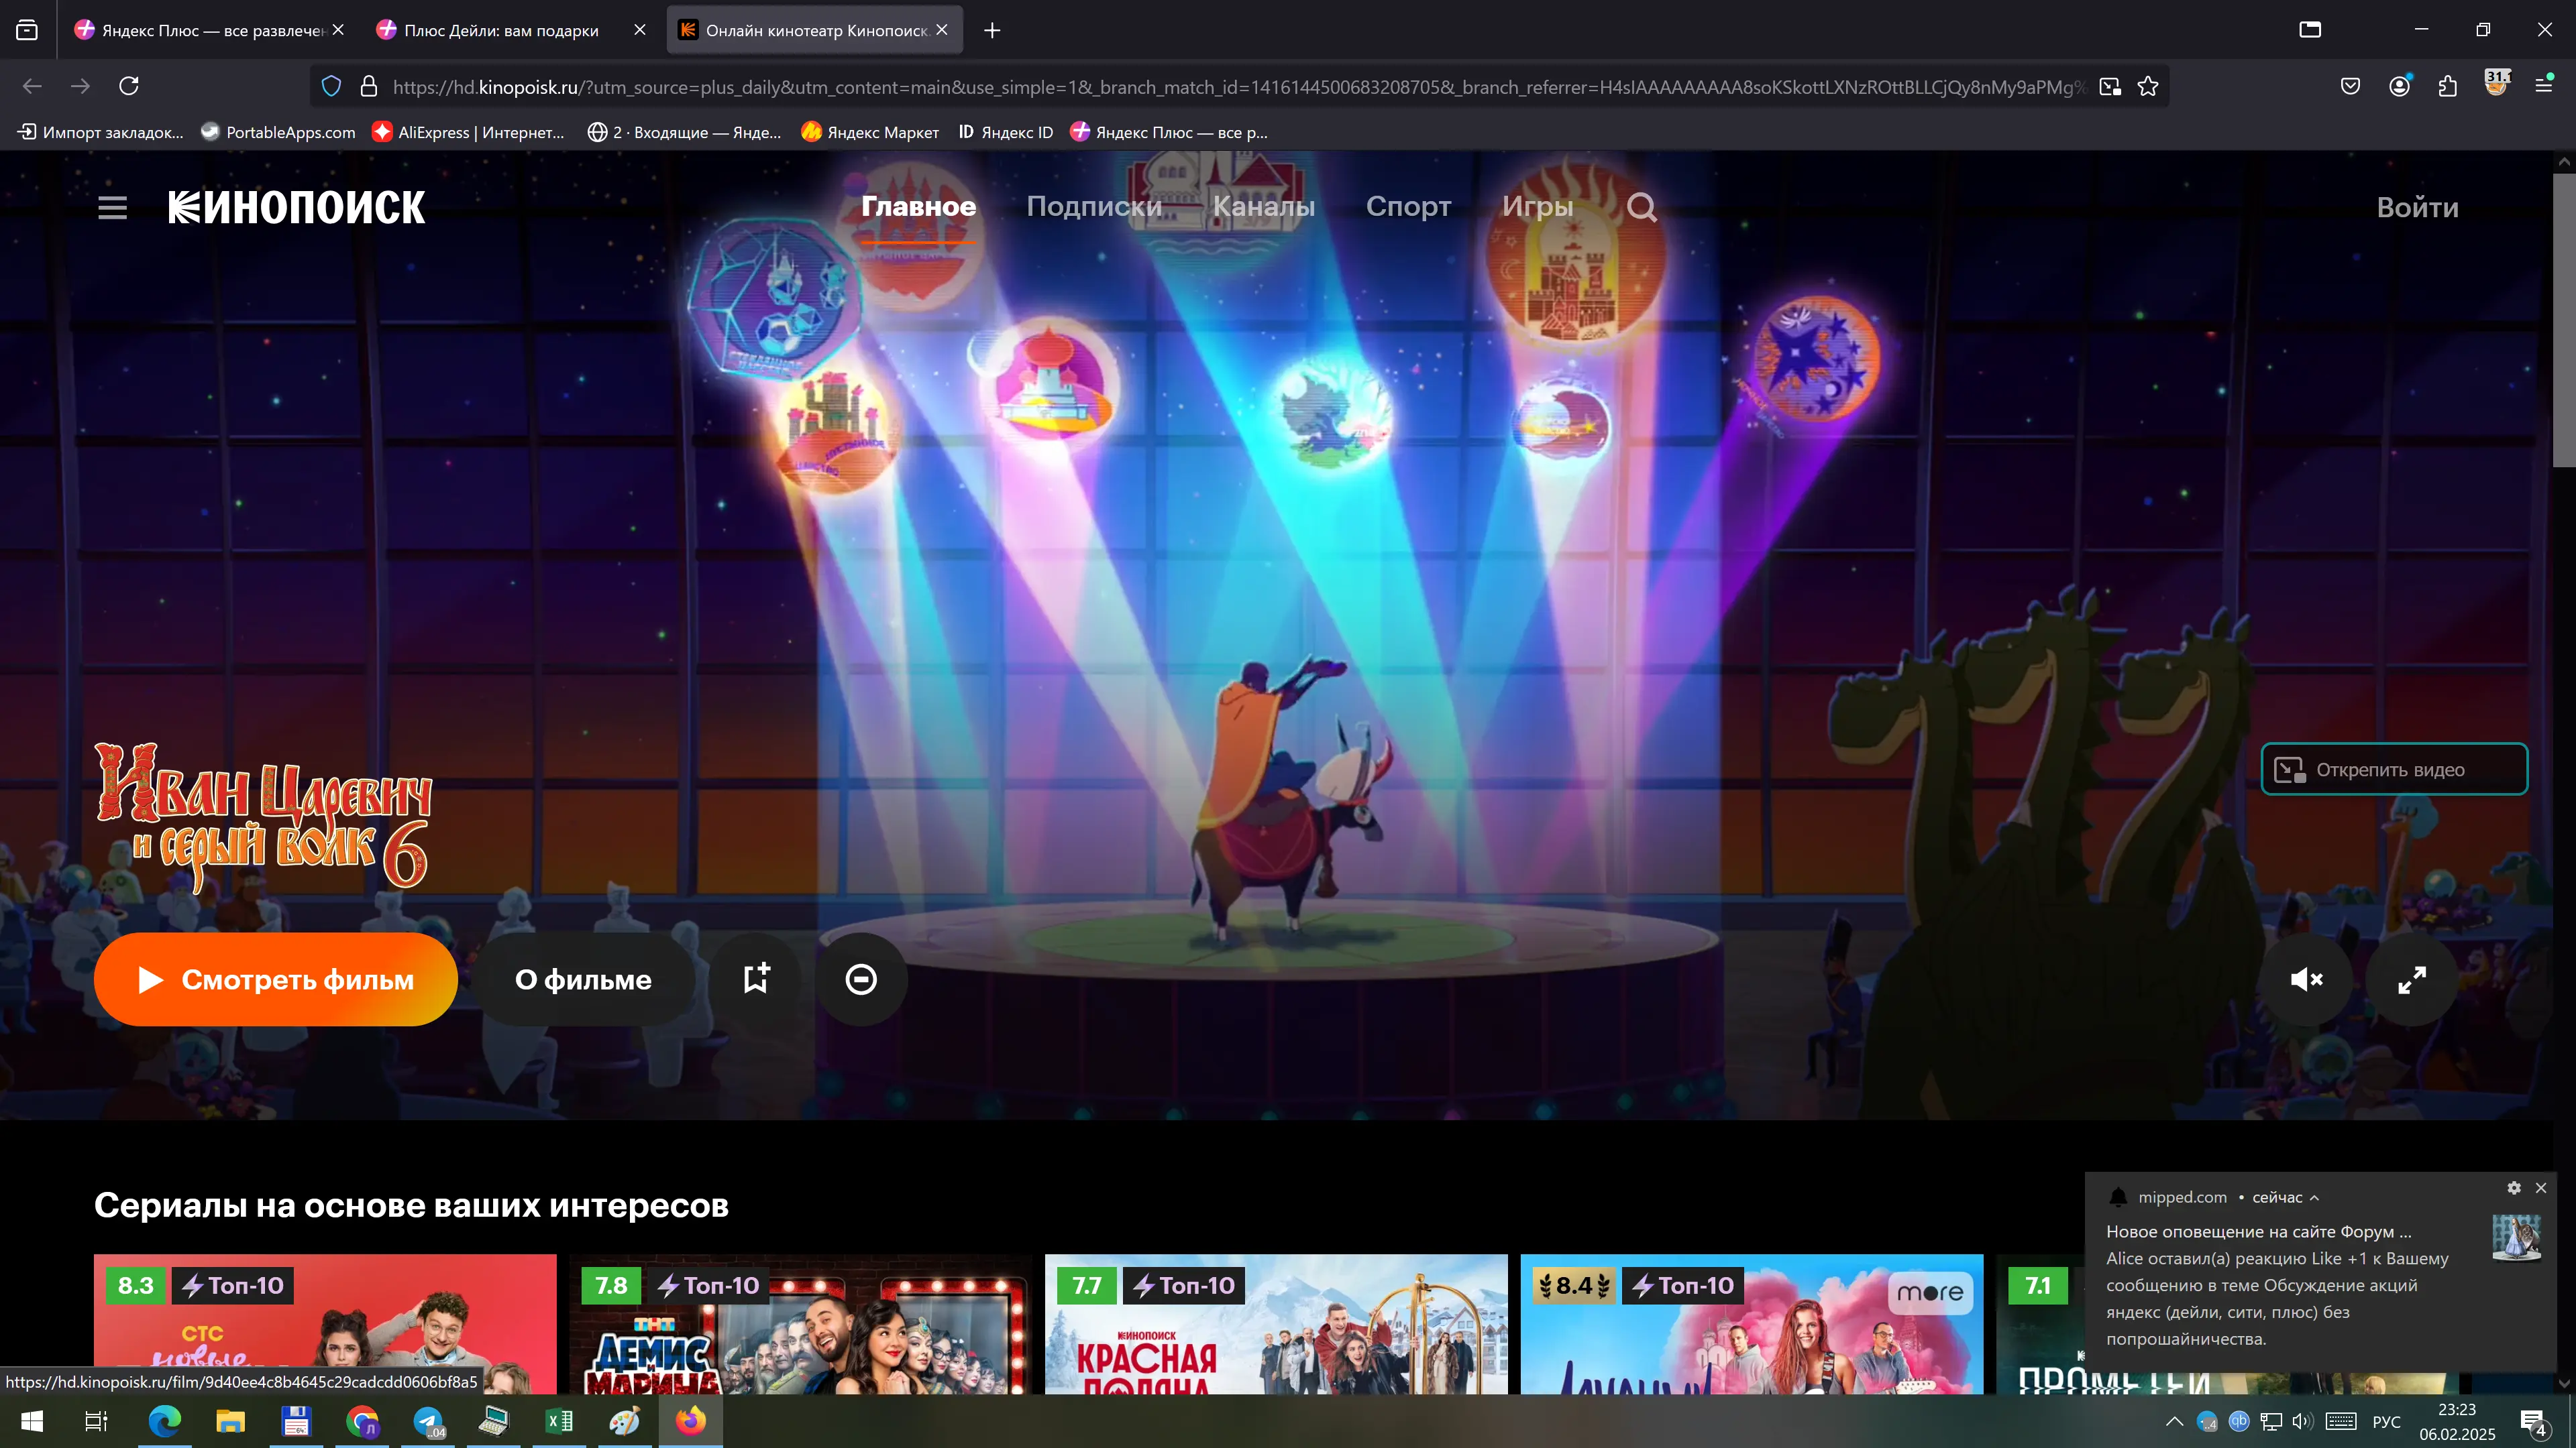Save page to Pocket

(2351, 87)
